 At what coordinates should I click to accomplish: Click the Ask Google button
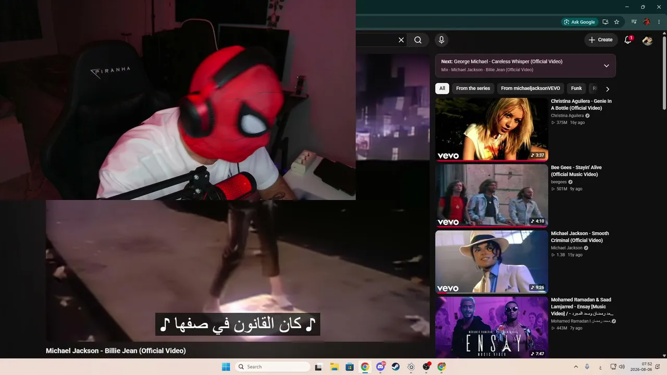click(x=579, y=22)
